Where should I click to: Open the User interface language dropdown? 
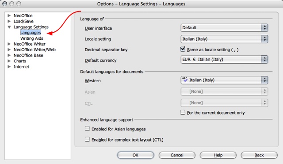(x=224, y=28)
